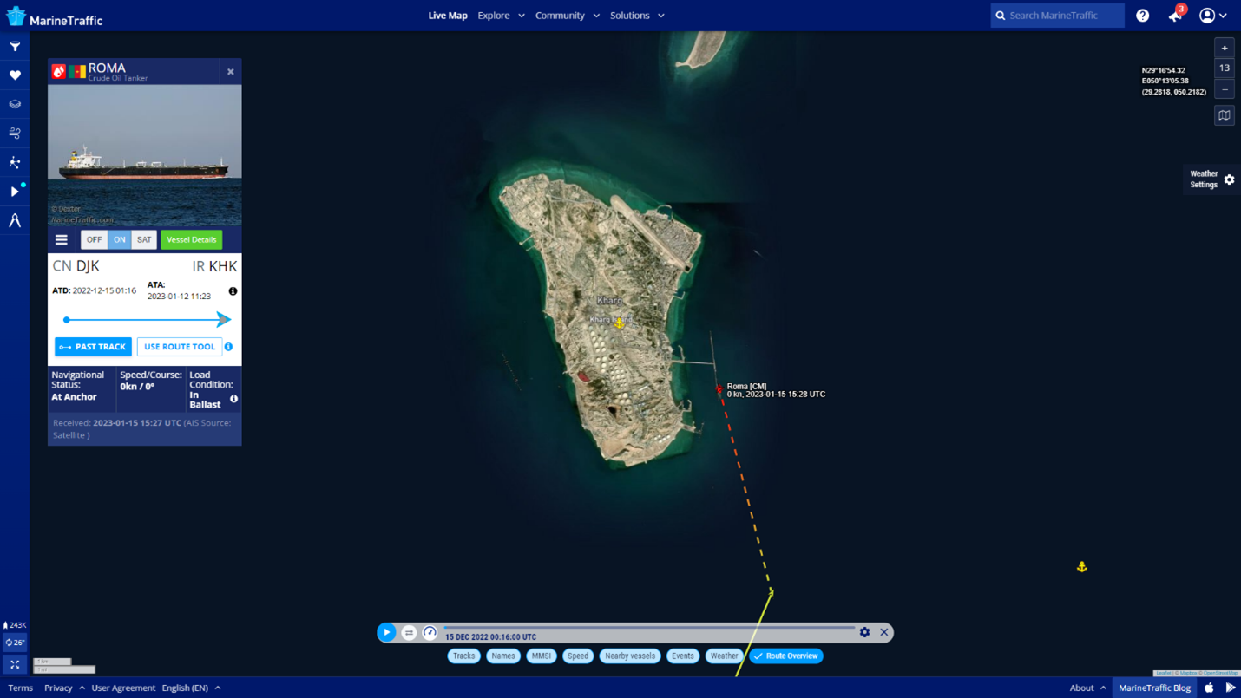Click the playback timeline progress bar
Image resolution: width=1241 pixels, height=698 pixels.
[x=649, y=627]
